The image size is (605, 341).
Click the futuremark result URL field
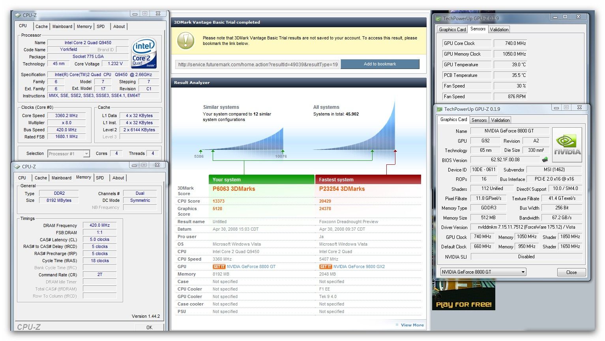click(x=258, y=64)
